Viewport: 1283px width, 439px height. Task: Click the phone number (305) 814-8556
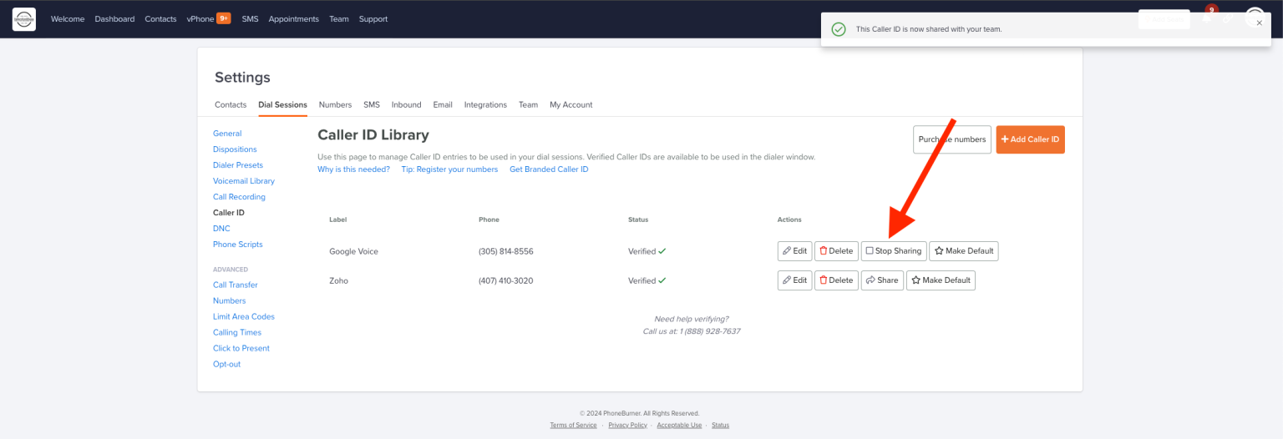(x=505, y=251)
